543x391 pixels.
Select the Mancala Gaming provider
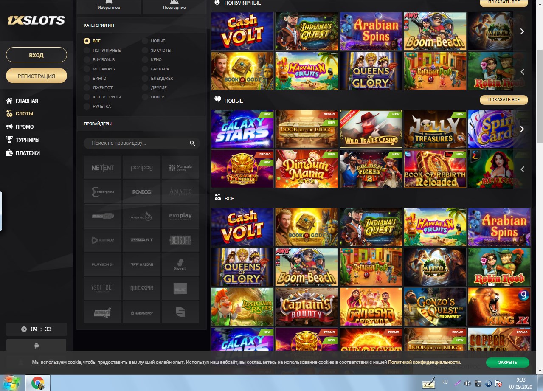point(180,167)
